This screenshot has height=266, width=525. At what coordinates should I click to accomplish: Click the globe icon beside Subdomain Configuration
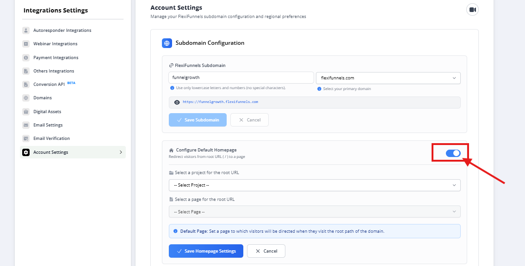(167, 43)
